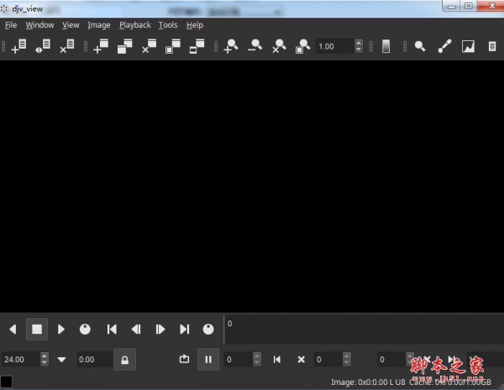Viewport: 504px width, 390px height.
Task: Open the Image menu
Action: point(99,25)
